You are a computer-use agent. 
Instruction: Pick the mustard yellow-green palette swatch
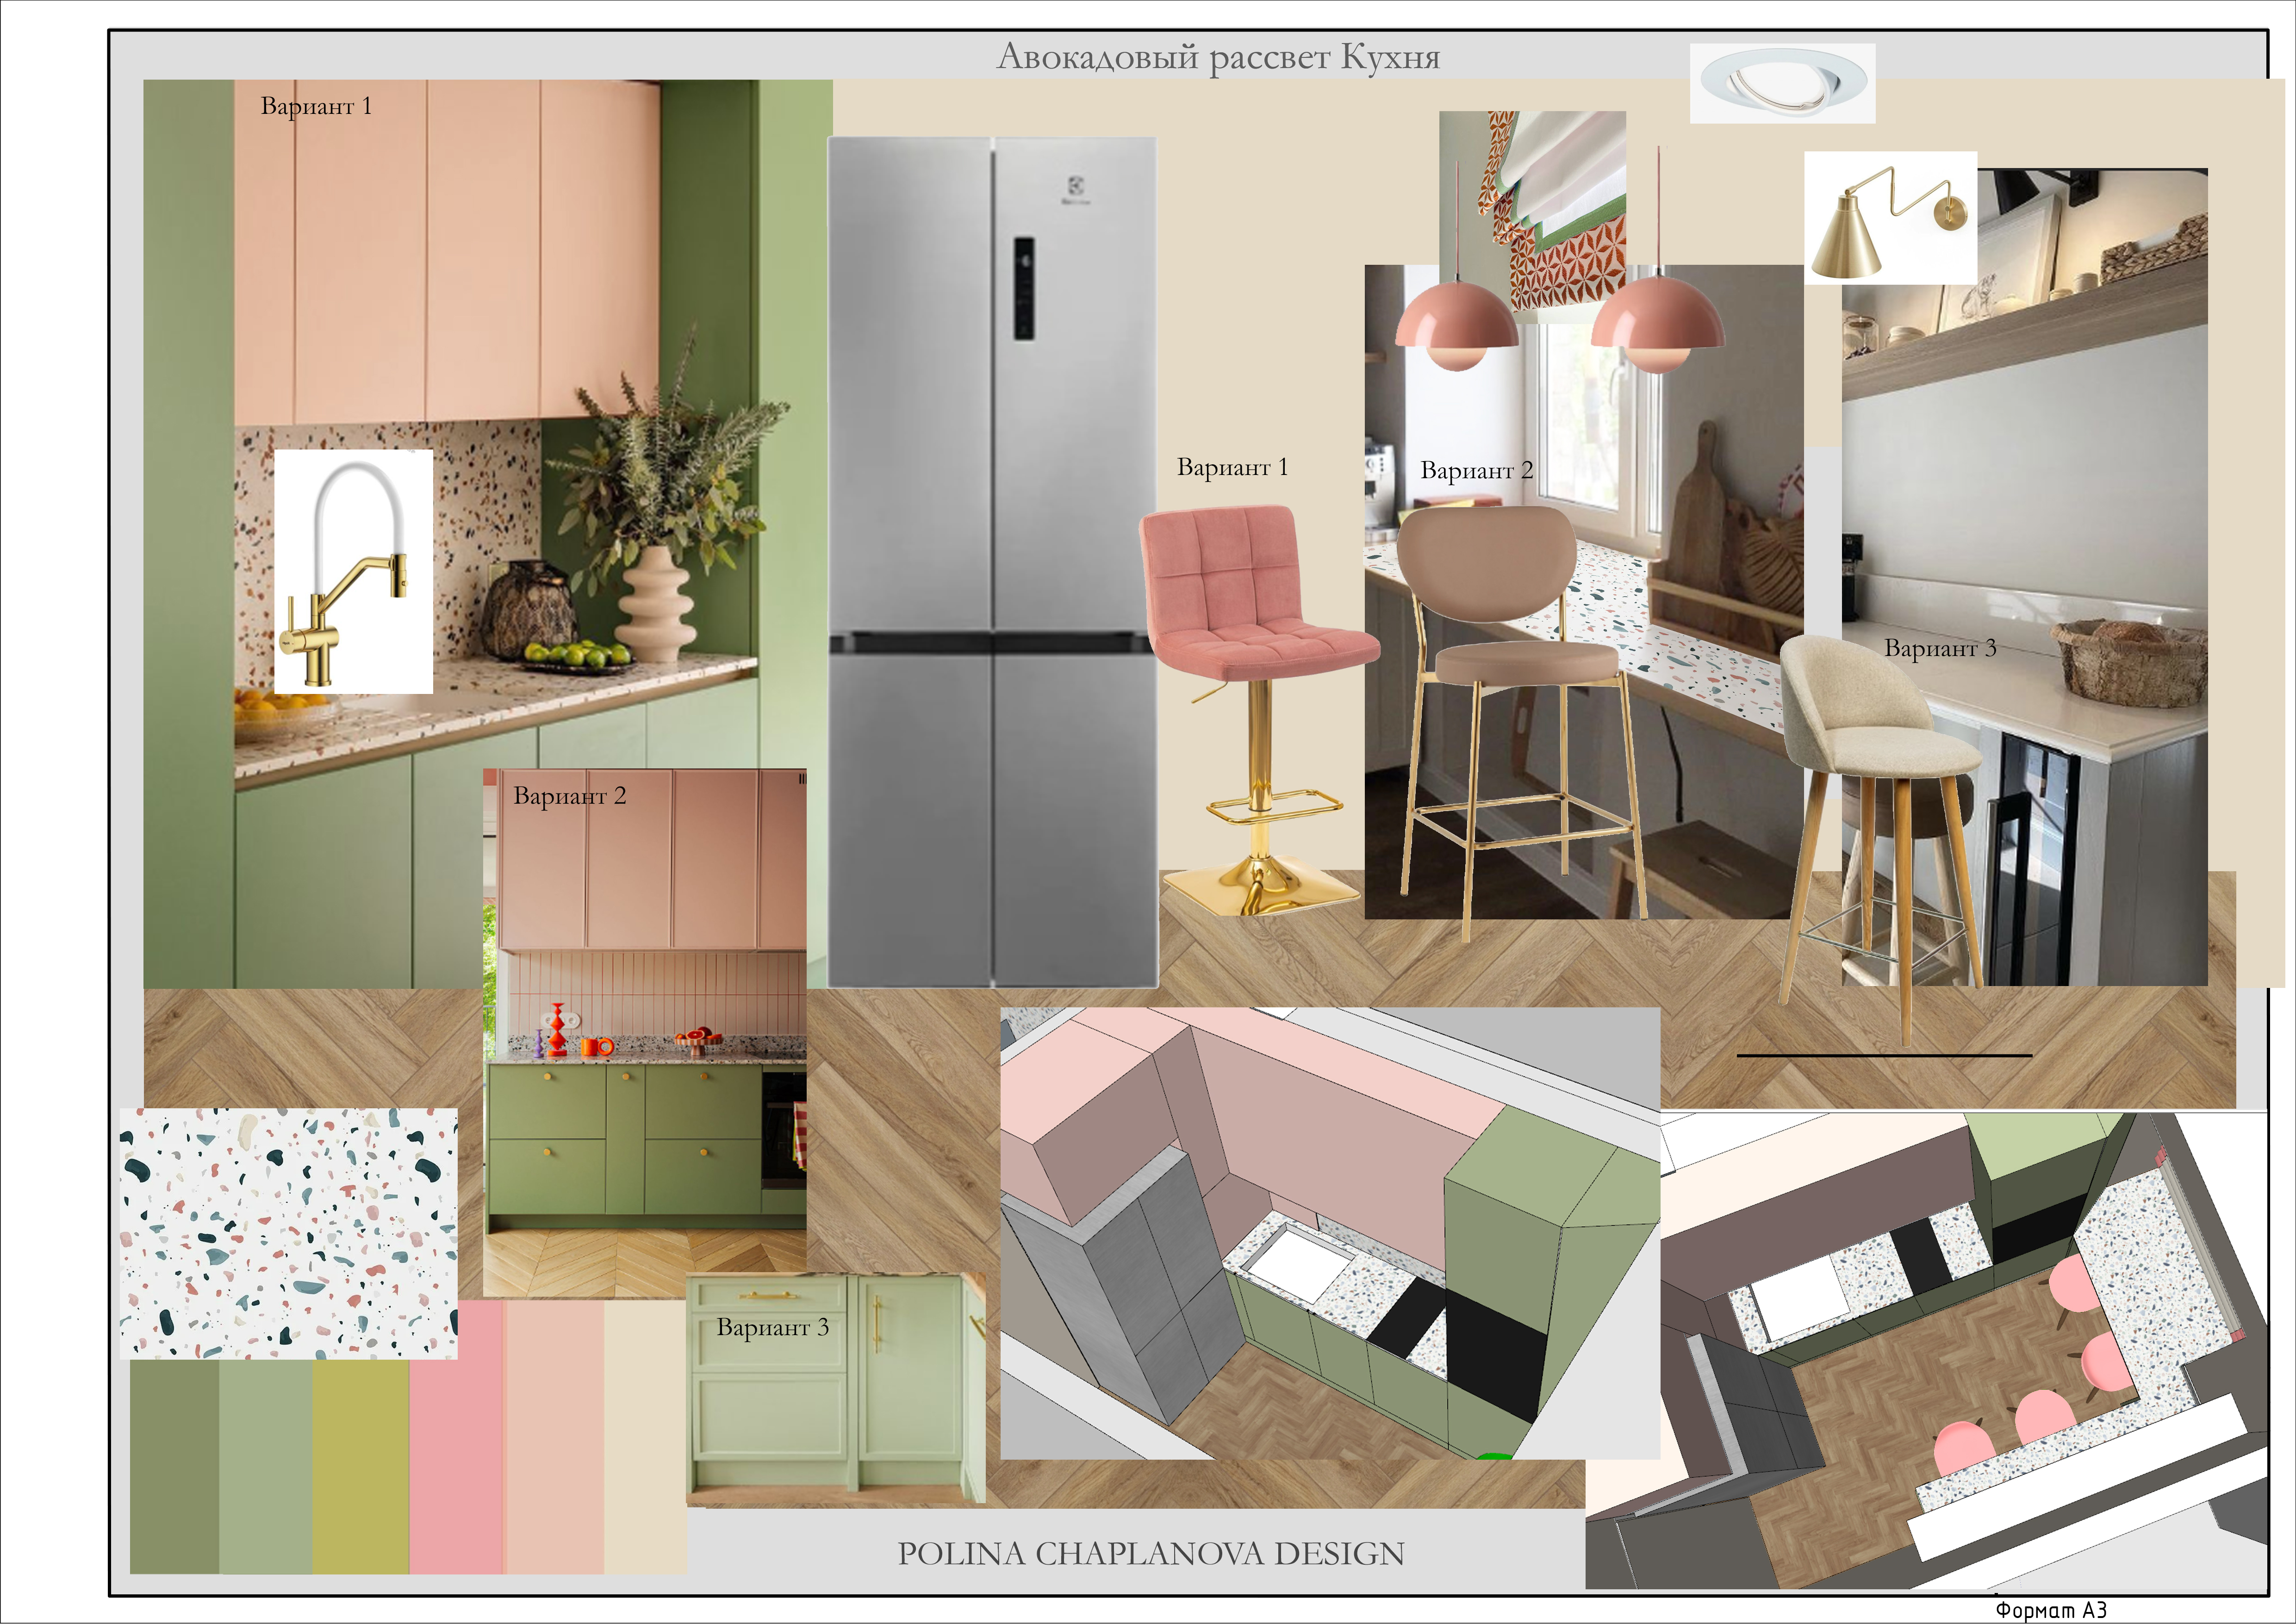coord(361,1466)
